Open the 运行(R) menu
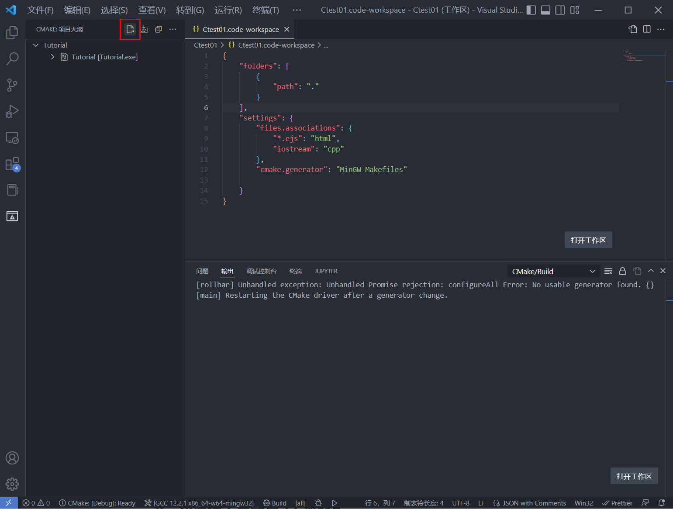This screenshot has height=509, width=673. tap(228, 10)
